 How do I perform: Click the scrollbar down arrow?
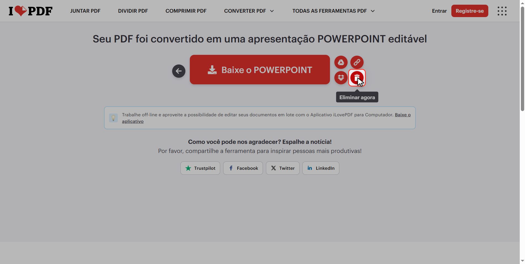(x=522, y=261)
